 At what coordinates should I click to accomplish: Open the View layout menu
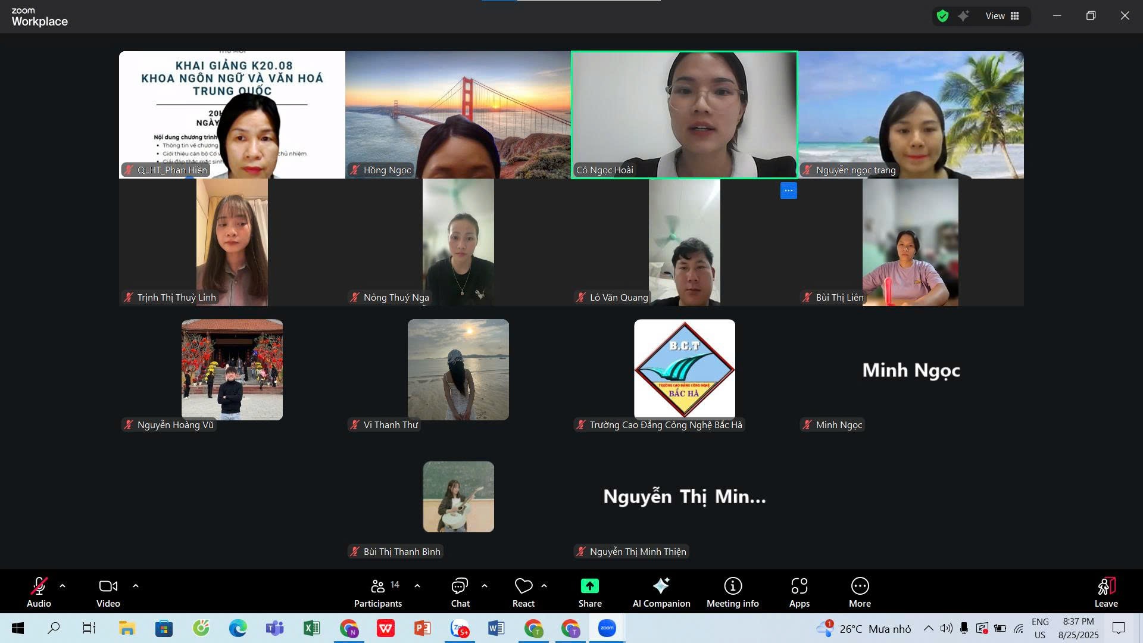click(x=1003, y=16)
